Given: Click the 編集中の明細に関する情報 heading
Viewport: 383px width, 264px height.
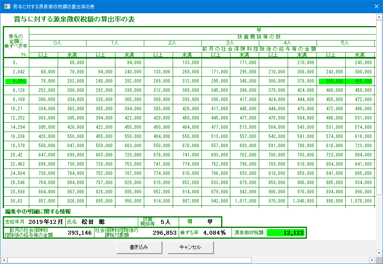Looking at the screenshot, I should (38, 211).
